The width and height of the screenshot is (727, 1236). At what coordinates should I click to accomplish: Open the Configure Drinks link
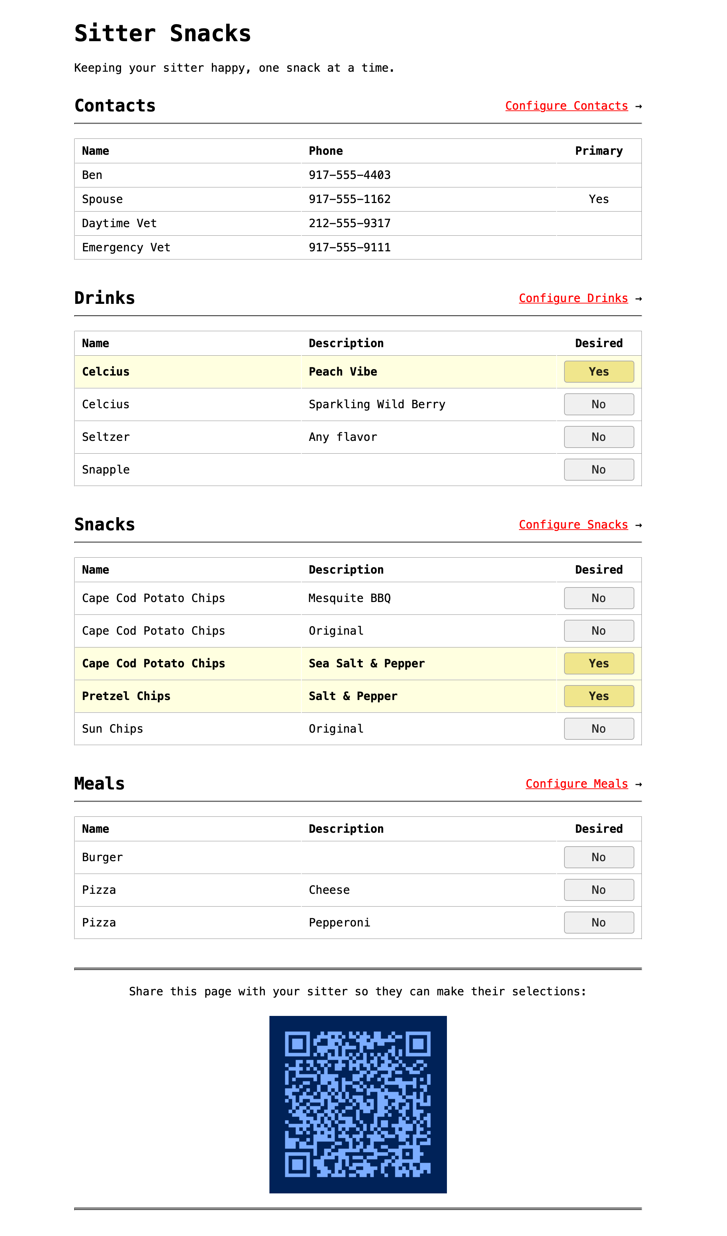(x=573, y=298)
